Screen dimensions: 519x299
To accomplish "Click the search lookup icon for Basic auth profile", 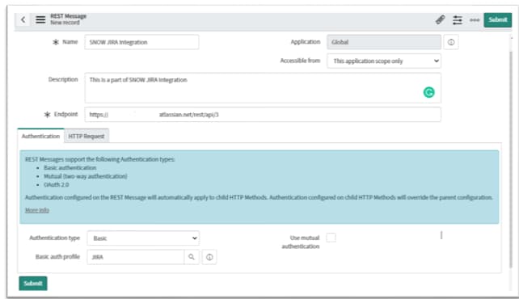I will coord(192,257).
